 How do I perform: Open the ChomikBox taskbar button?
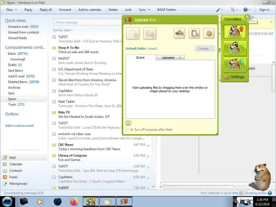(91, 202)
